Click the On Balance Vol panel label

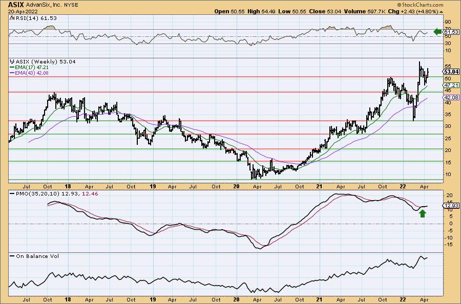coord(37,256)
